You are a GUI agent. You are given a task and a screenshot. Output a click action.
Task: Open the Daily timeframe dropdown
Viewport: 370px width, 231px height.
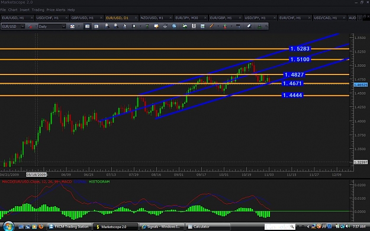point(63,27)
